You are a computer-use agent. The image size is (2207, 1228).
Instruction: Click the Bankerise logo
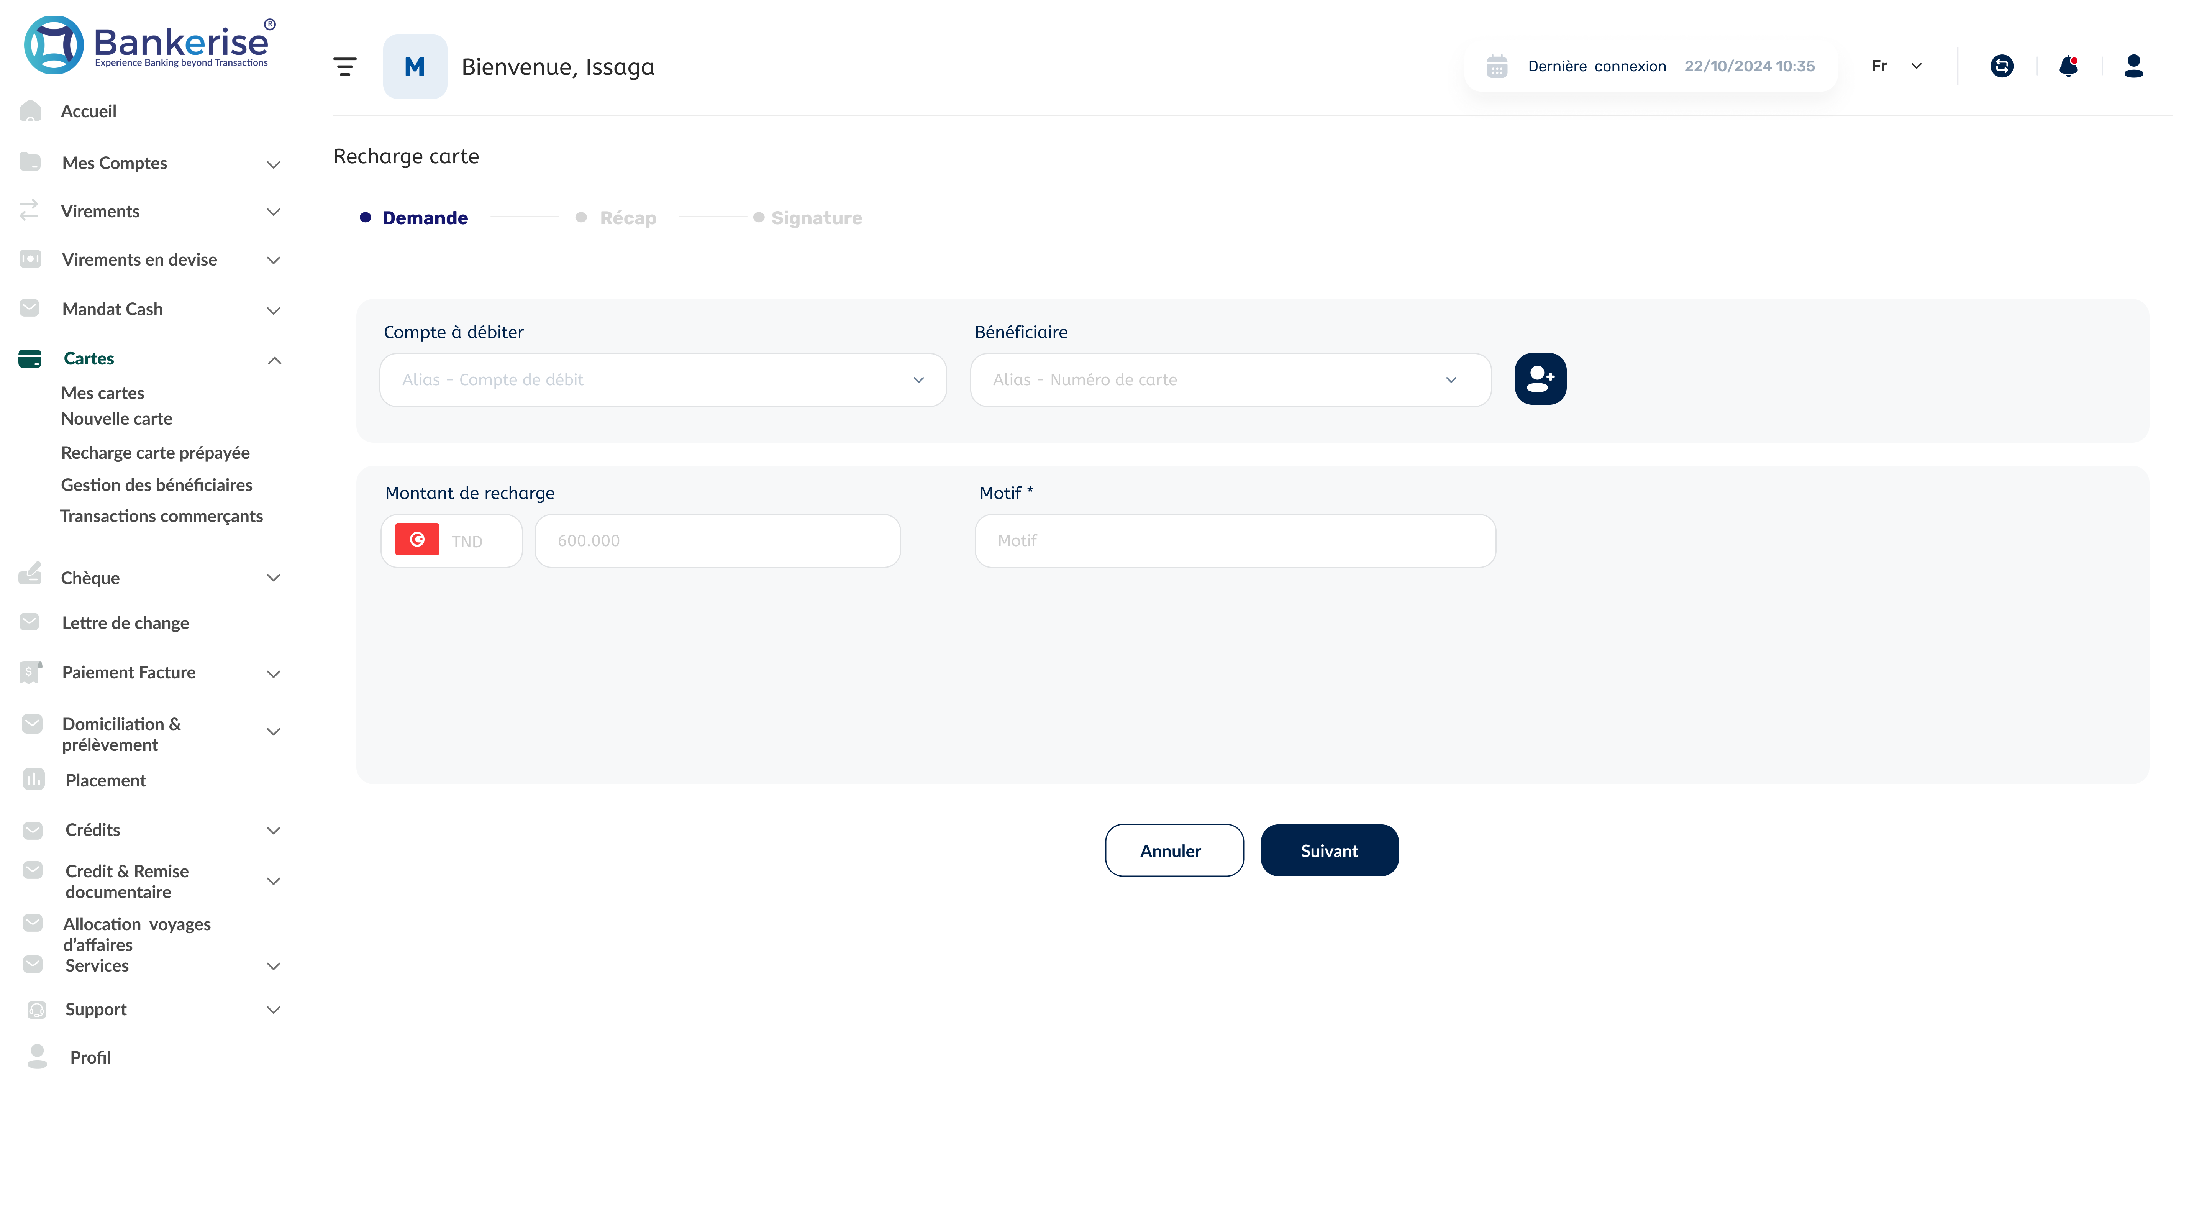(149, 44)
